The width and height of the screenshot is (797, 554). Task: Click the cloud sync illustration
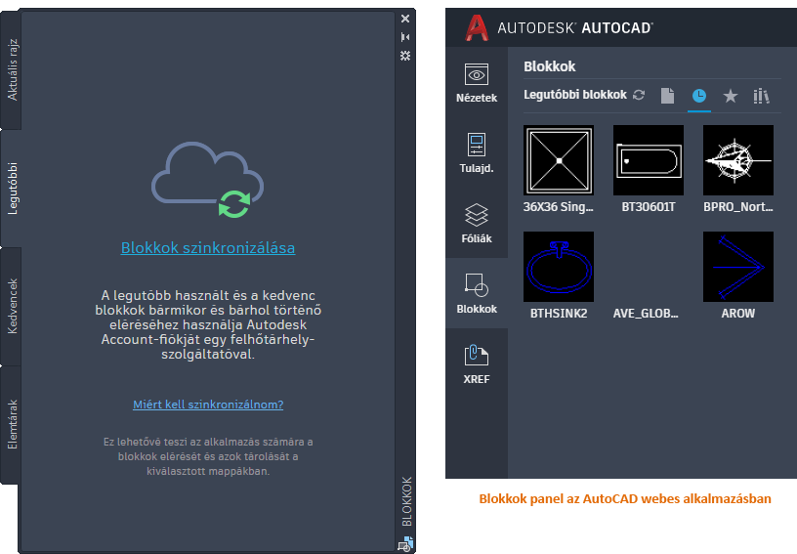coord(207,180)
